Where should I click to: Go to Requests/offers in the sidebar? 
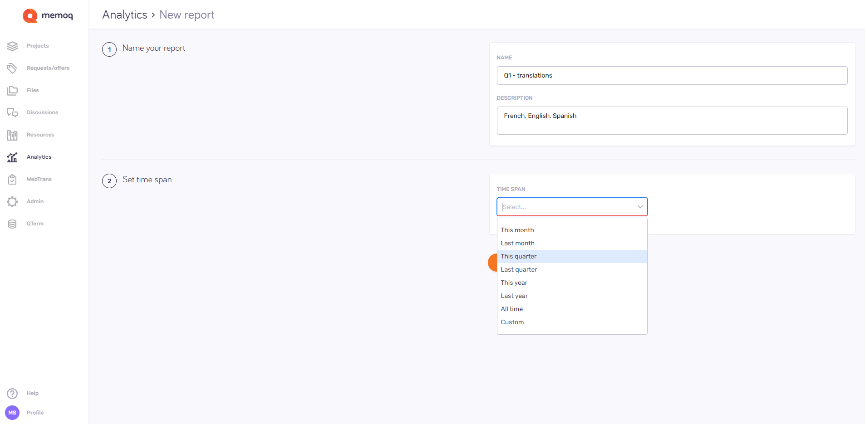click(x=48, y=68)
